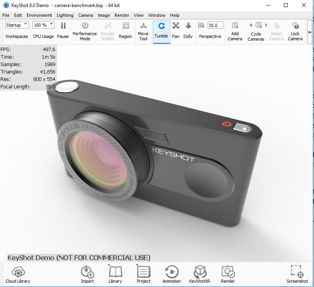
Task: Open the Help menu
Action: click(x=175, y=15)
